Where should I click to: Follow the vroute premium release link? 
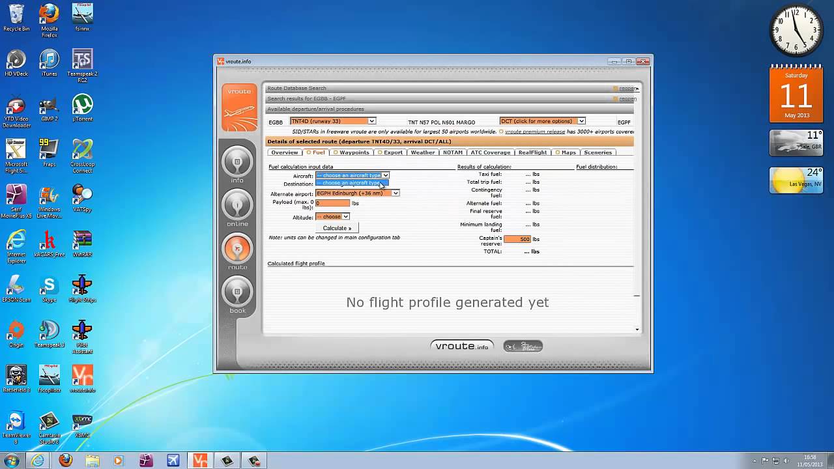535,132
